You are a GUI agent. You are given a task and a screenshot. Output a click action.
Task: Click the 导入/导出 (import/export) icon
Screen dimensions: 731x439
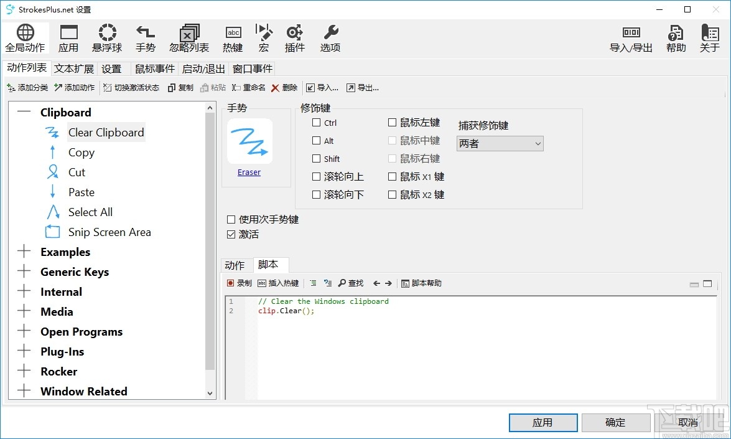[x=630, y=37]
